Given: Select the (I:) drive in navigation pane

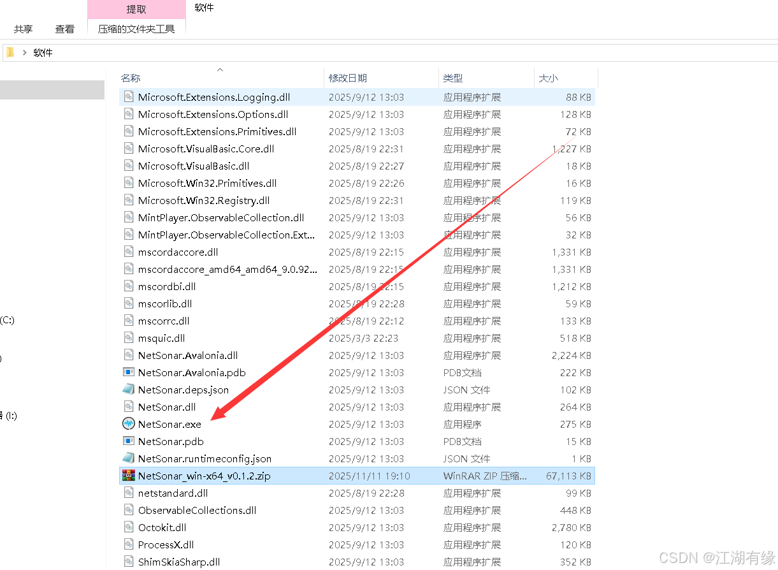Looking at the screenshot, I should click(x=9, y=416).
